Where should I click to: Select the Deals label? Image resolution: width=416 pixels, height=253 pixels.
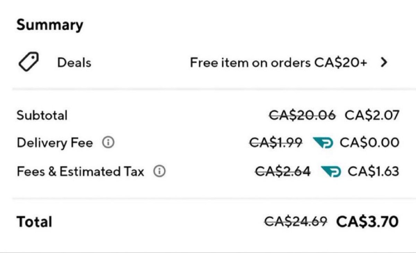point(74,63)
